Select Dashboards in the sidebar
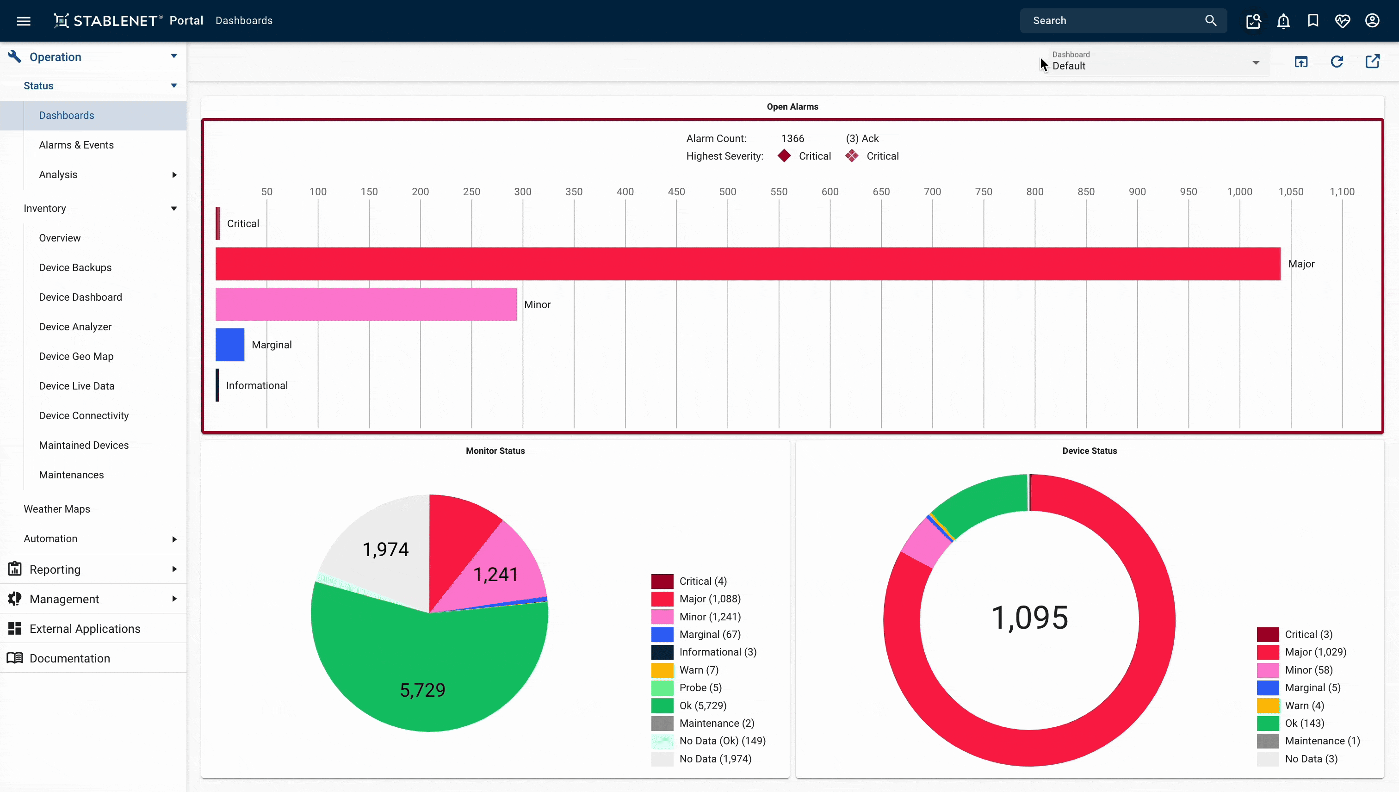This screenshot has width=1399, height=792. (93, 115)
